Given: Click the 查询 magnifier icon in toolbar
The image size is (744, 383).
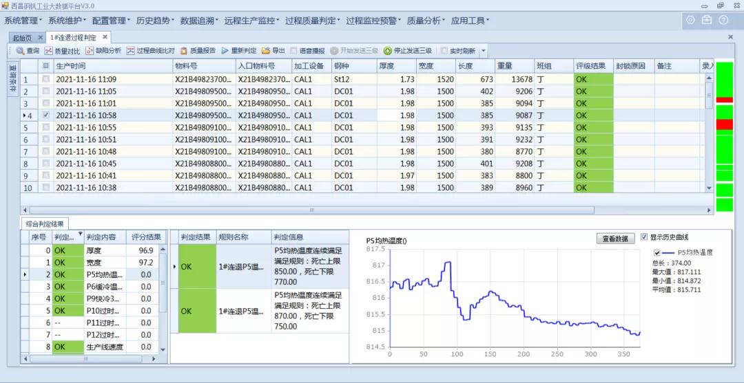Looking at the screenshot, I should click(21, 51).
